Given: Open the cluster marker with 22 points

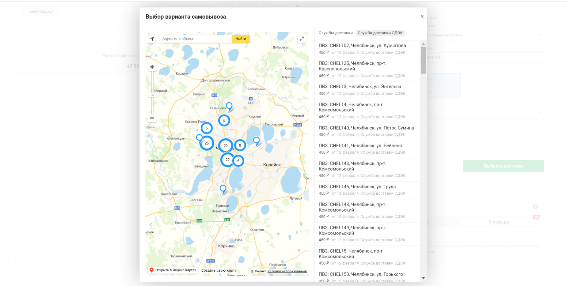Looking at the screenshot, I should coord(227,160).
